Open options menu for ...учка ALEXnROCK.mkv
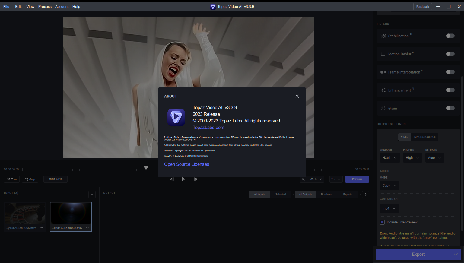464x263 pixels. click(41, 228)
